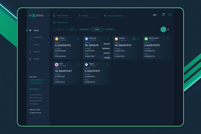Click the B2 DEMO logo

click(36, 15)
